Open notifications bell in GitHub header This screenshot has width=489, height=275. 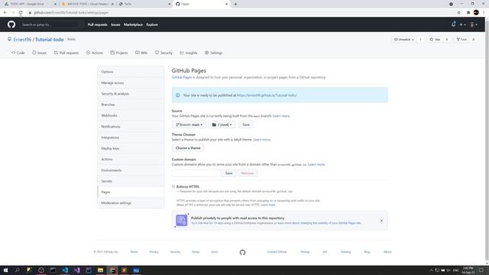pyautogui.click(x=453, y=24)
